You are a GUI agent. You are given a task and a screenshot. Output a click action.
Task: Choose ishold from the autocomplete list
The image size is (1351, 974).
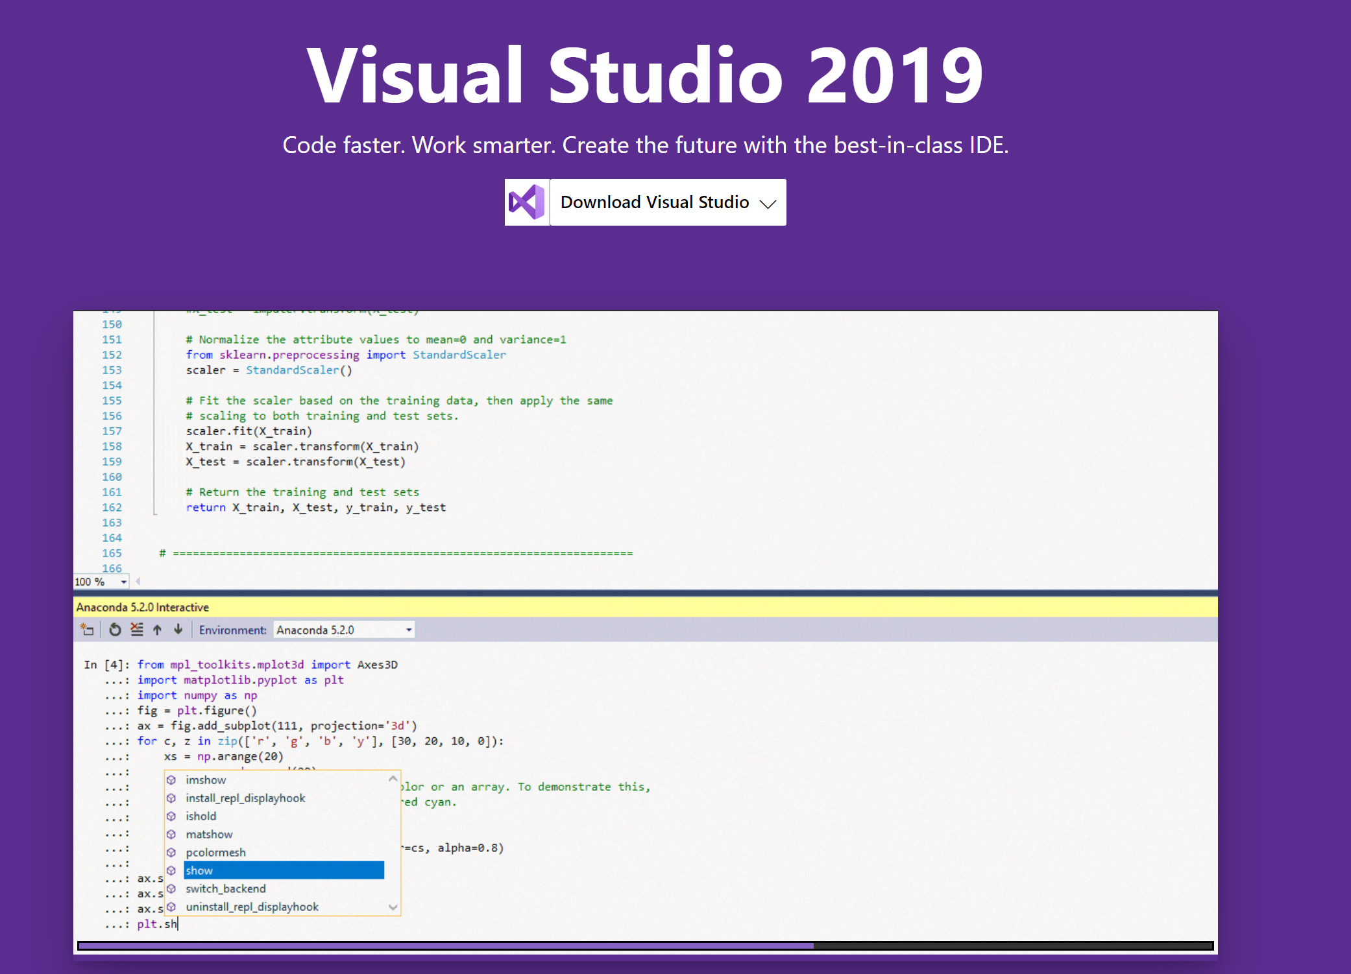(201, 816)
